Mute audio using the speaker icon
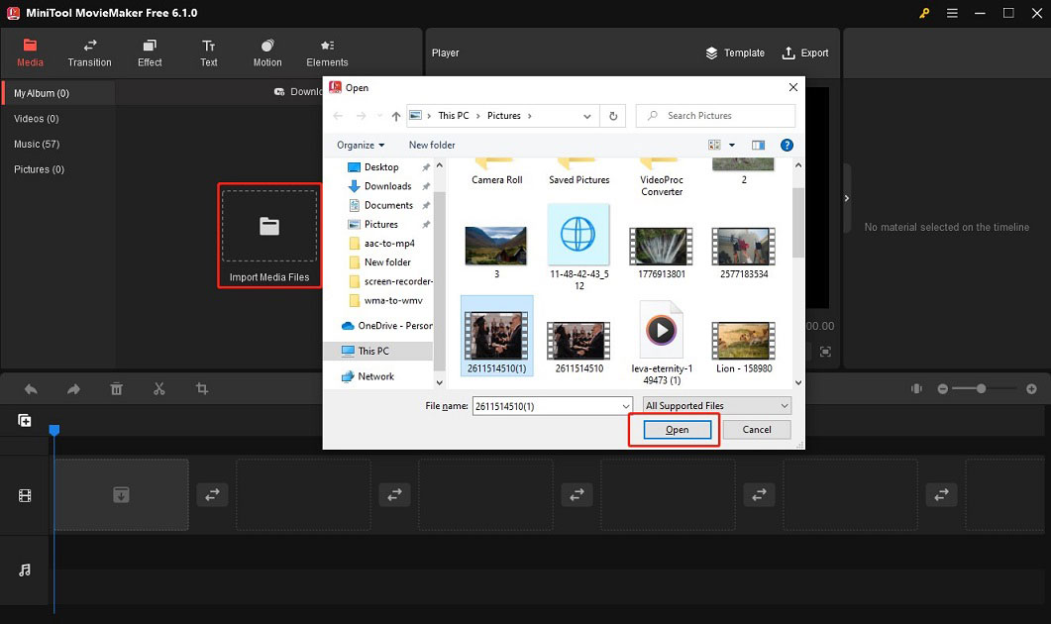Screen dimensions: 1051x624 [x=916, y=388]
